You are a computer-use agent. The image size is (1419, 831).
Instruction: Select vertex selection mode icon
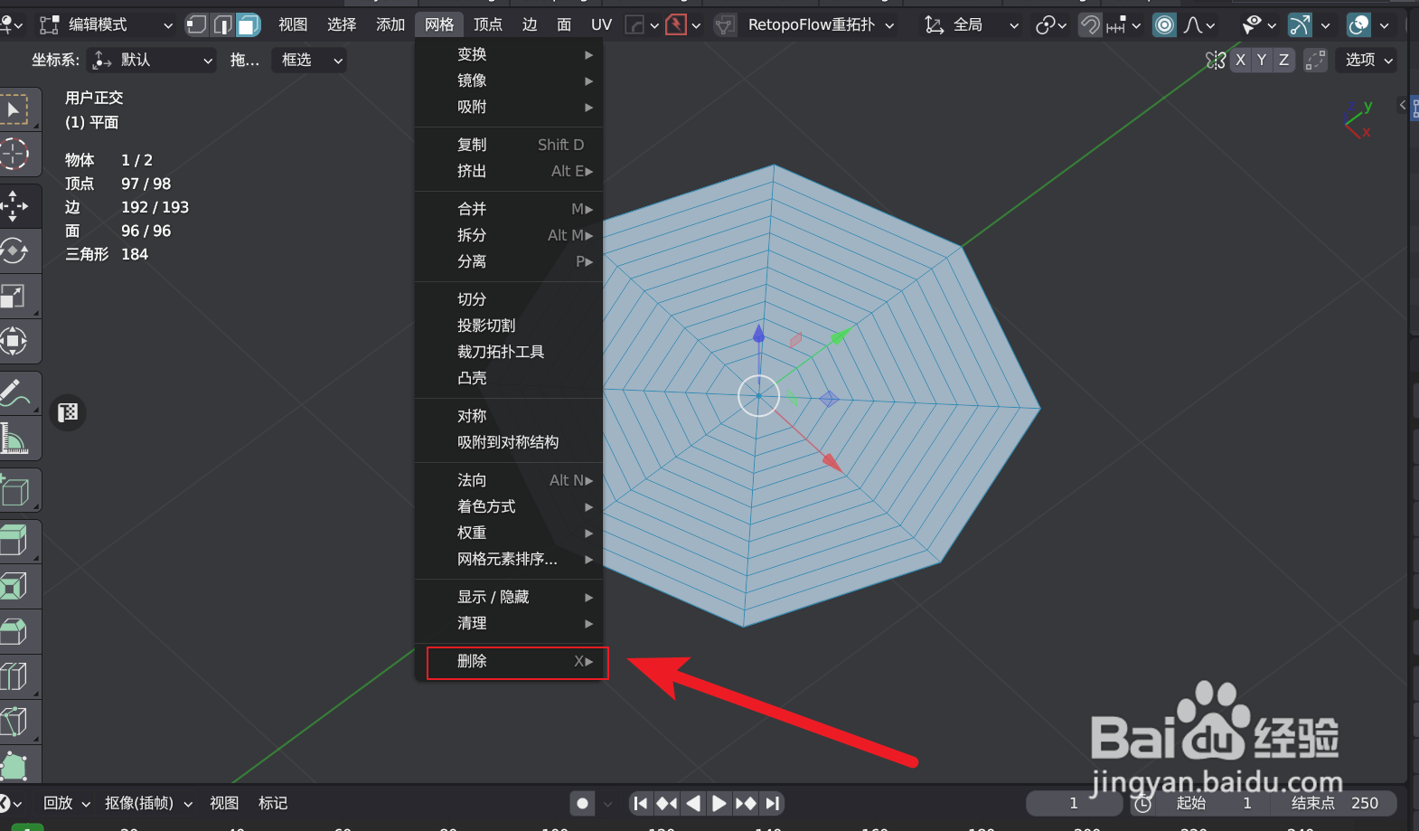196,24
